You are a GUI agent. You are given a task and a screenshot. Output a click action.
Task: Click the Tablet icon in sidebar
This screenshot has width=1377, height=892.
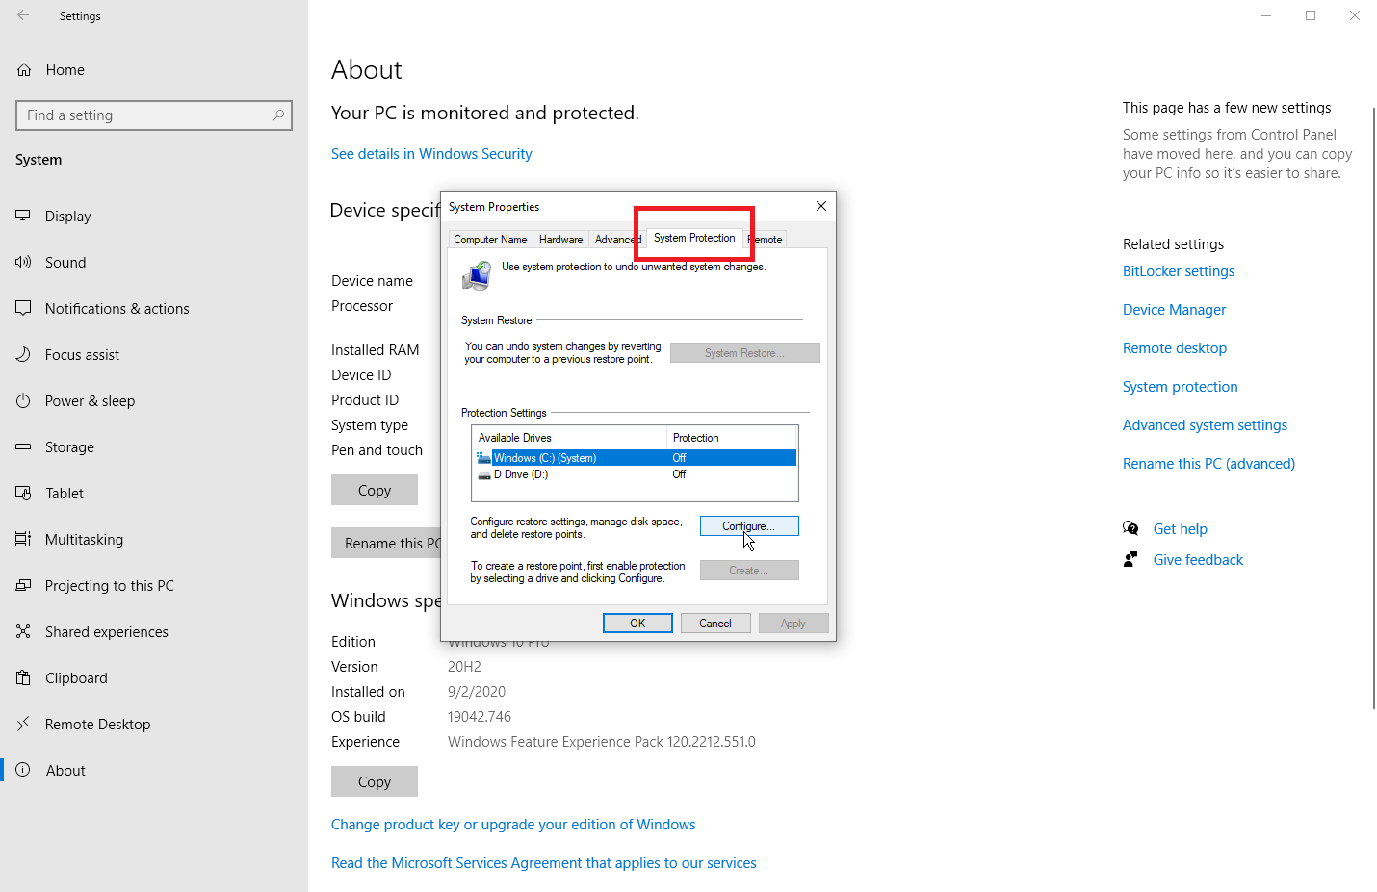point(23,493)
